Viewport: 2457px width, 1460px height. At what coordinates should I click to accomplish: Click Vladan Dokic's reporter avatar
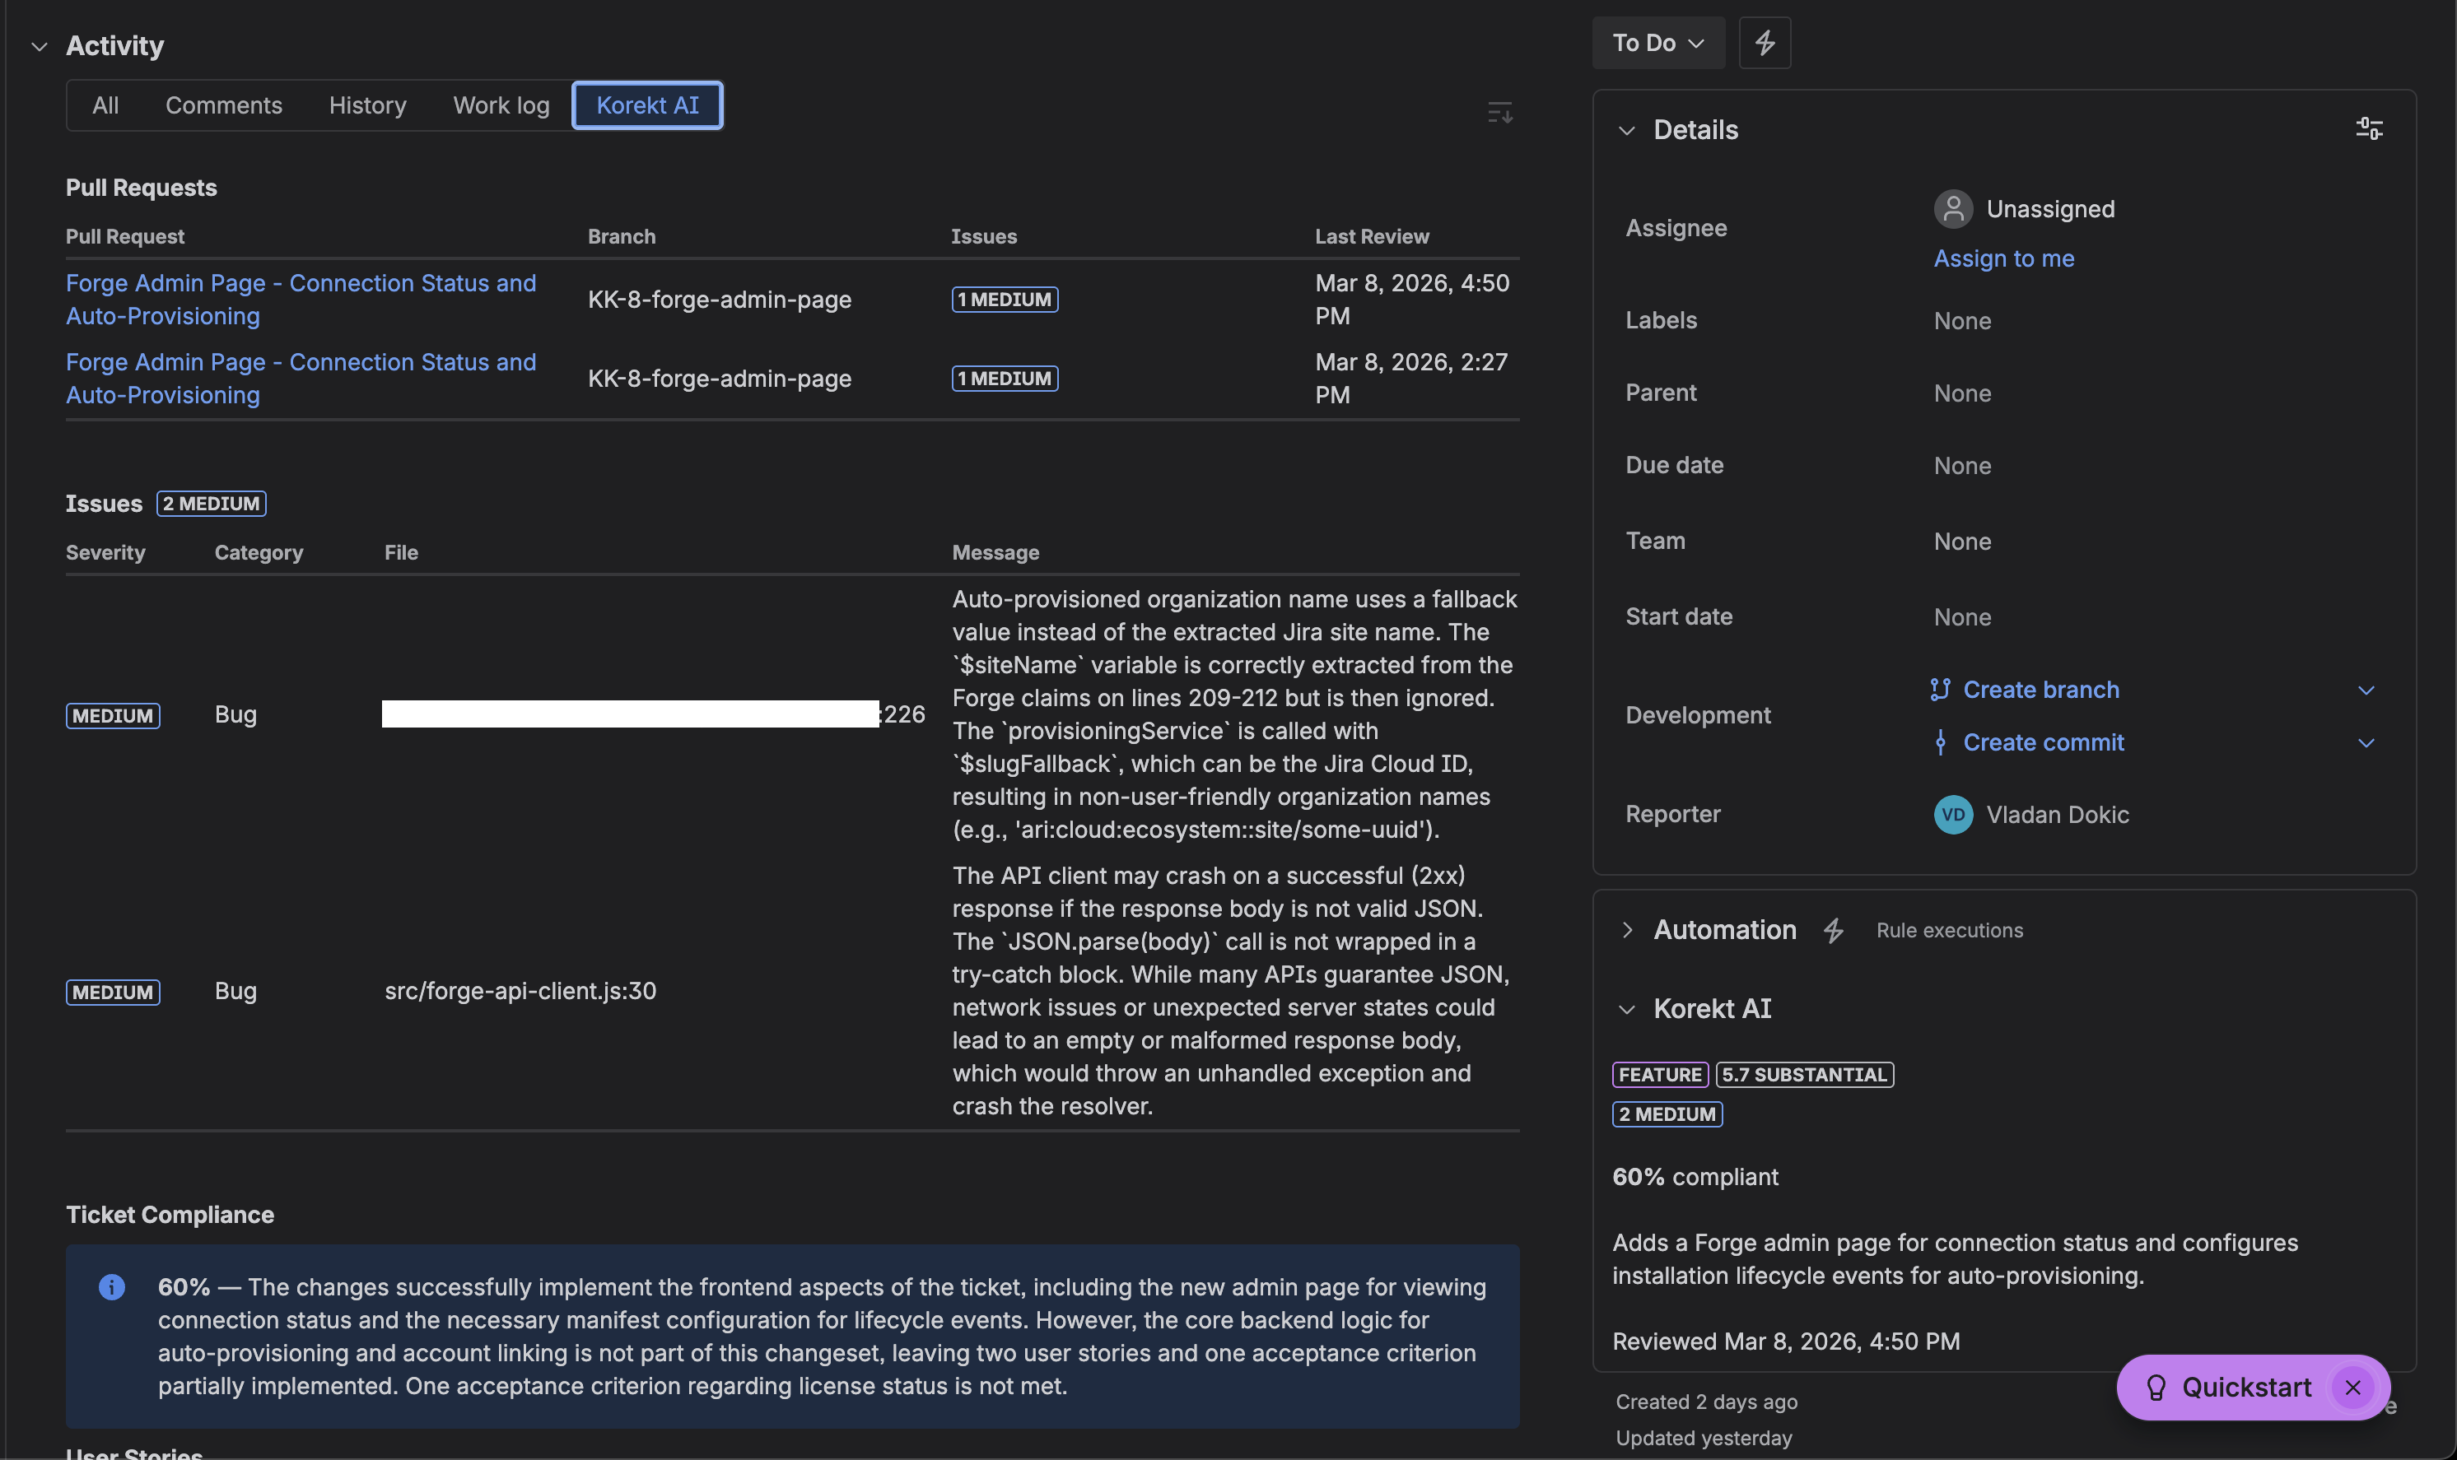1952,814
